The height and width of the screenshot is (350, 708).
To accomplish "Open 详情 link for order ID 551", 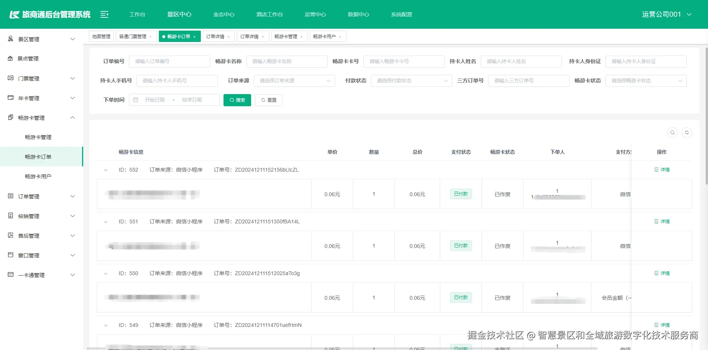I will [x=662, y=221].
